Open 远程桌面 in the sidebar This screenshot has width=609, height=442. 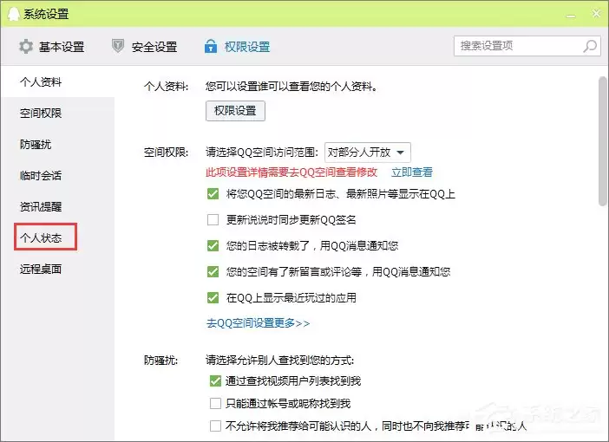pyautogui.click(x=41, y=269)
